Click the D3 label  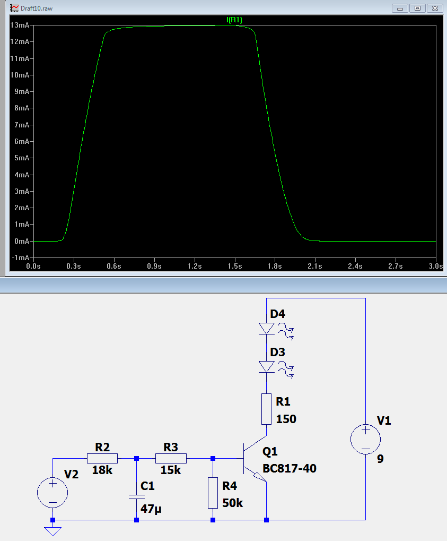[x=277, y=353]
